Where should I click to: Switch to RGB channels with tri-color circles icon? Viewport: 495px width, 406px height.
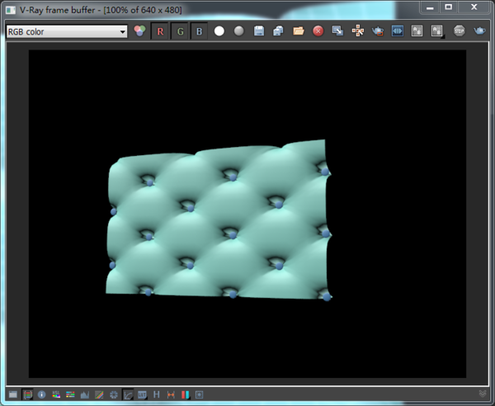pos(139,31)
